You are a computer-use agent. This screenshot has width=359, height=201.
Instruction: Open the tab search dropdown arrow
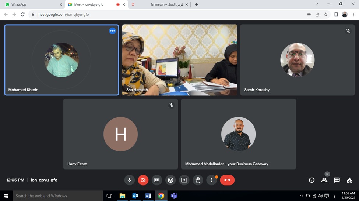[317, 4]
